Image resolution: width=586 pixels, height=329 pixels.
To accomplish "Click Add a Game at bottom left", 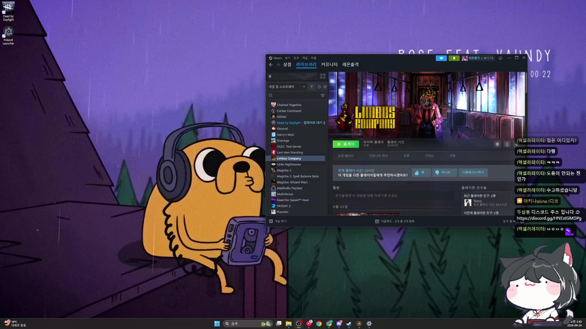I will (278, 221).
